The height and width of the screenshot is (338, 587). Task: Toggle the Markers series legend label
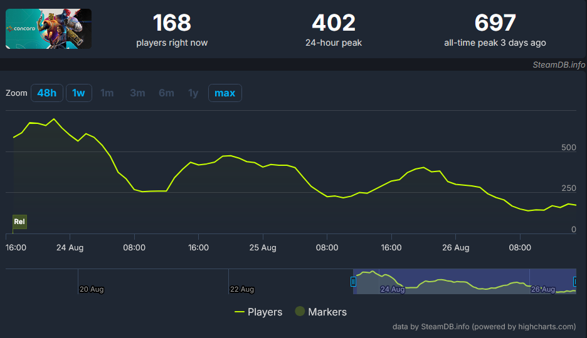[327, 312]
